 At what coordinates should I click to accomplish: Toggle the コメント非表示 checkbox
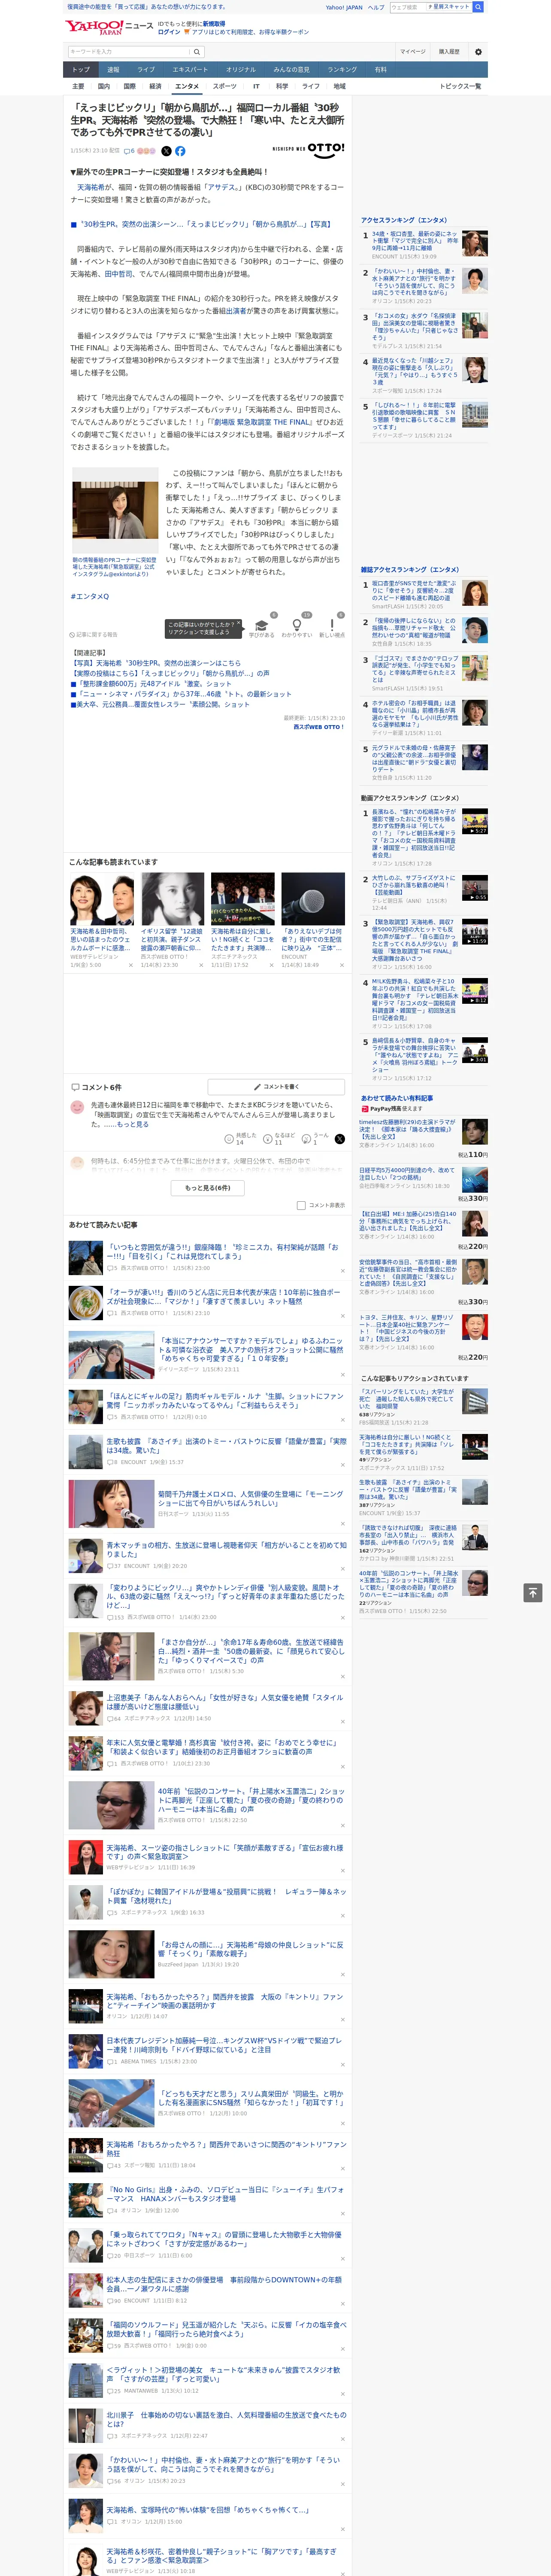301,1205
